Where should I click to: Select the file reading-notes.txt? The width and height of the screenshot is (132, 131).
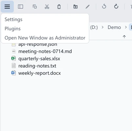[x=37, y=66]
